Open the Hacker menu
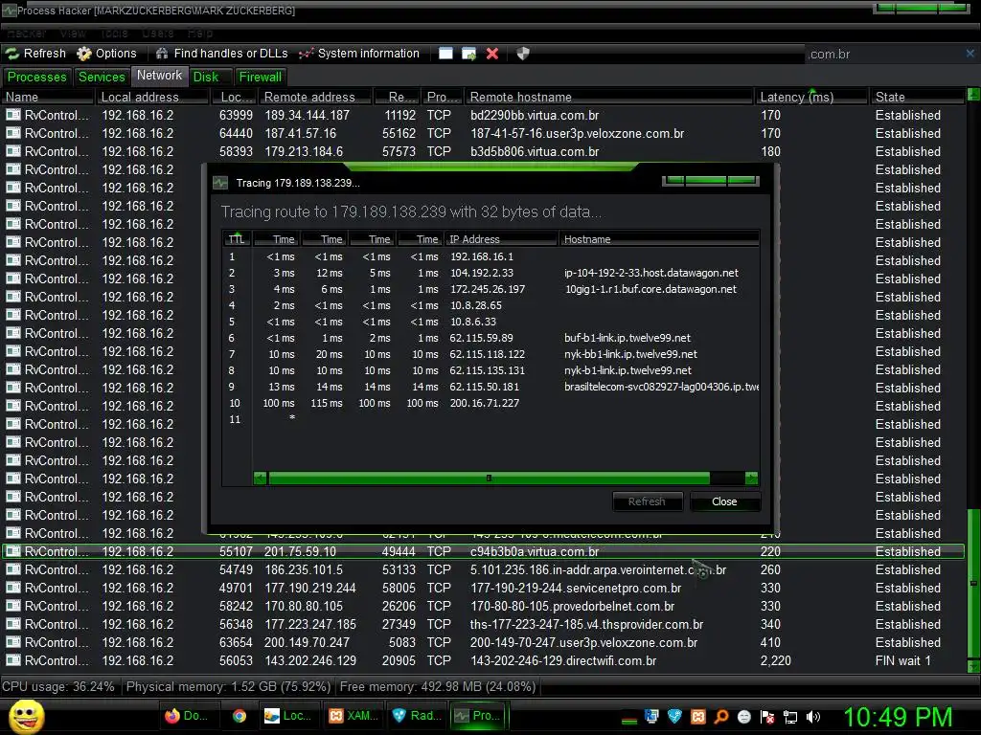 click(26, 33)
